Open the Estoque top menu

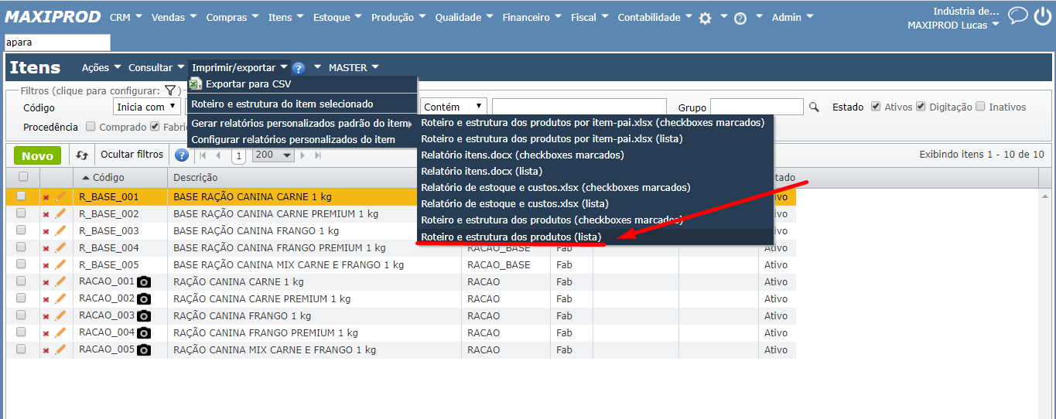click(337, 17)
